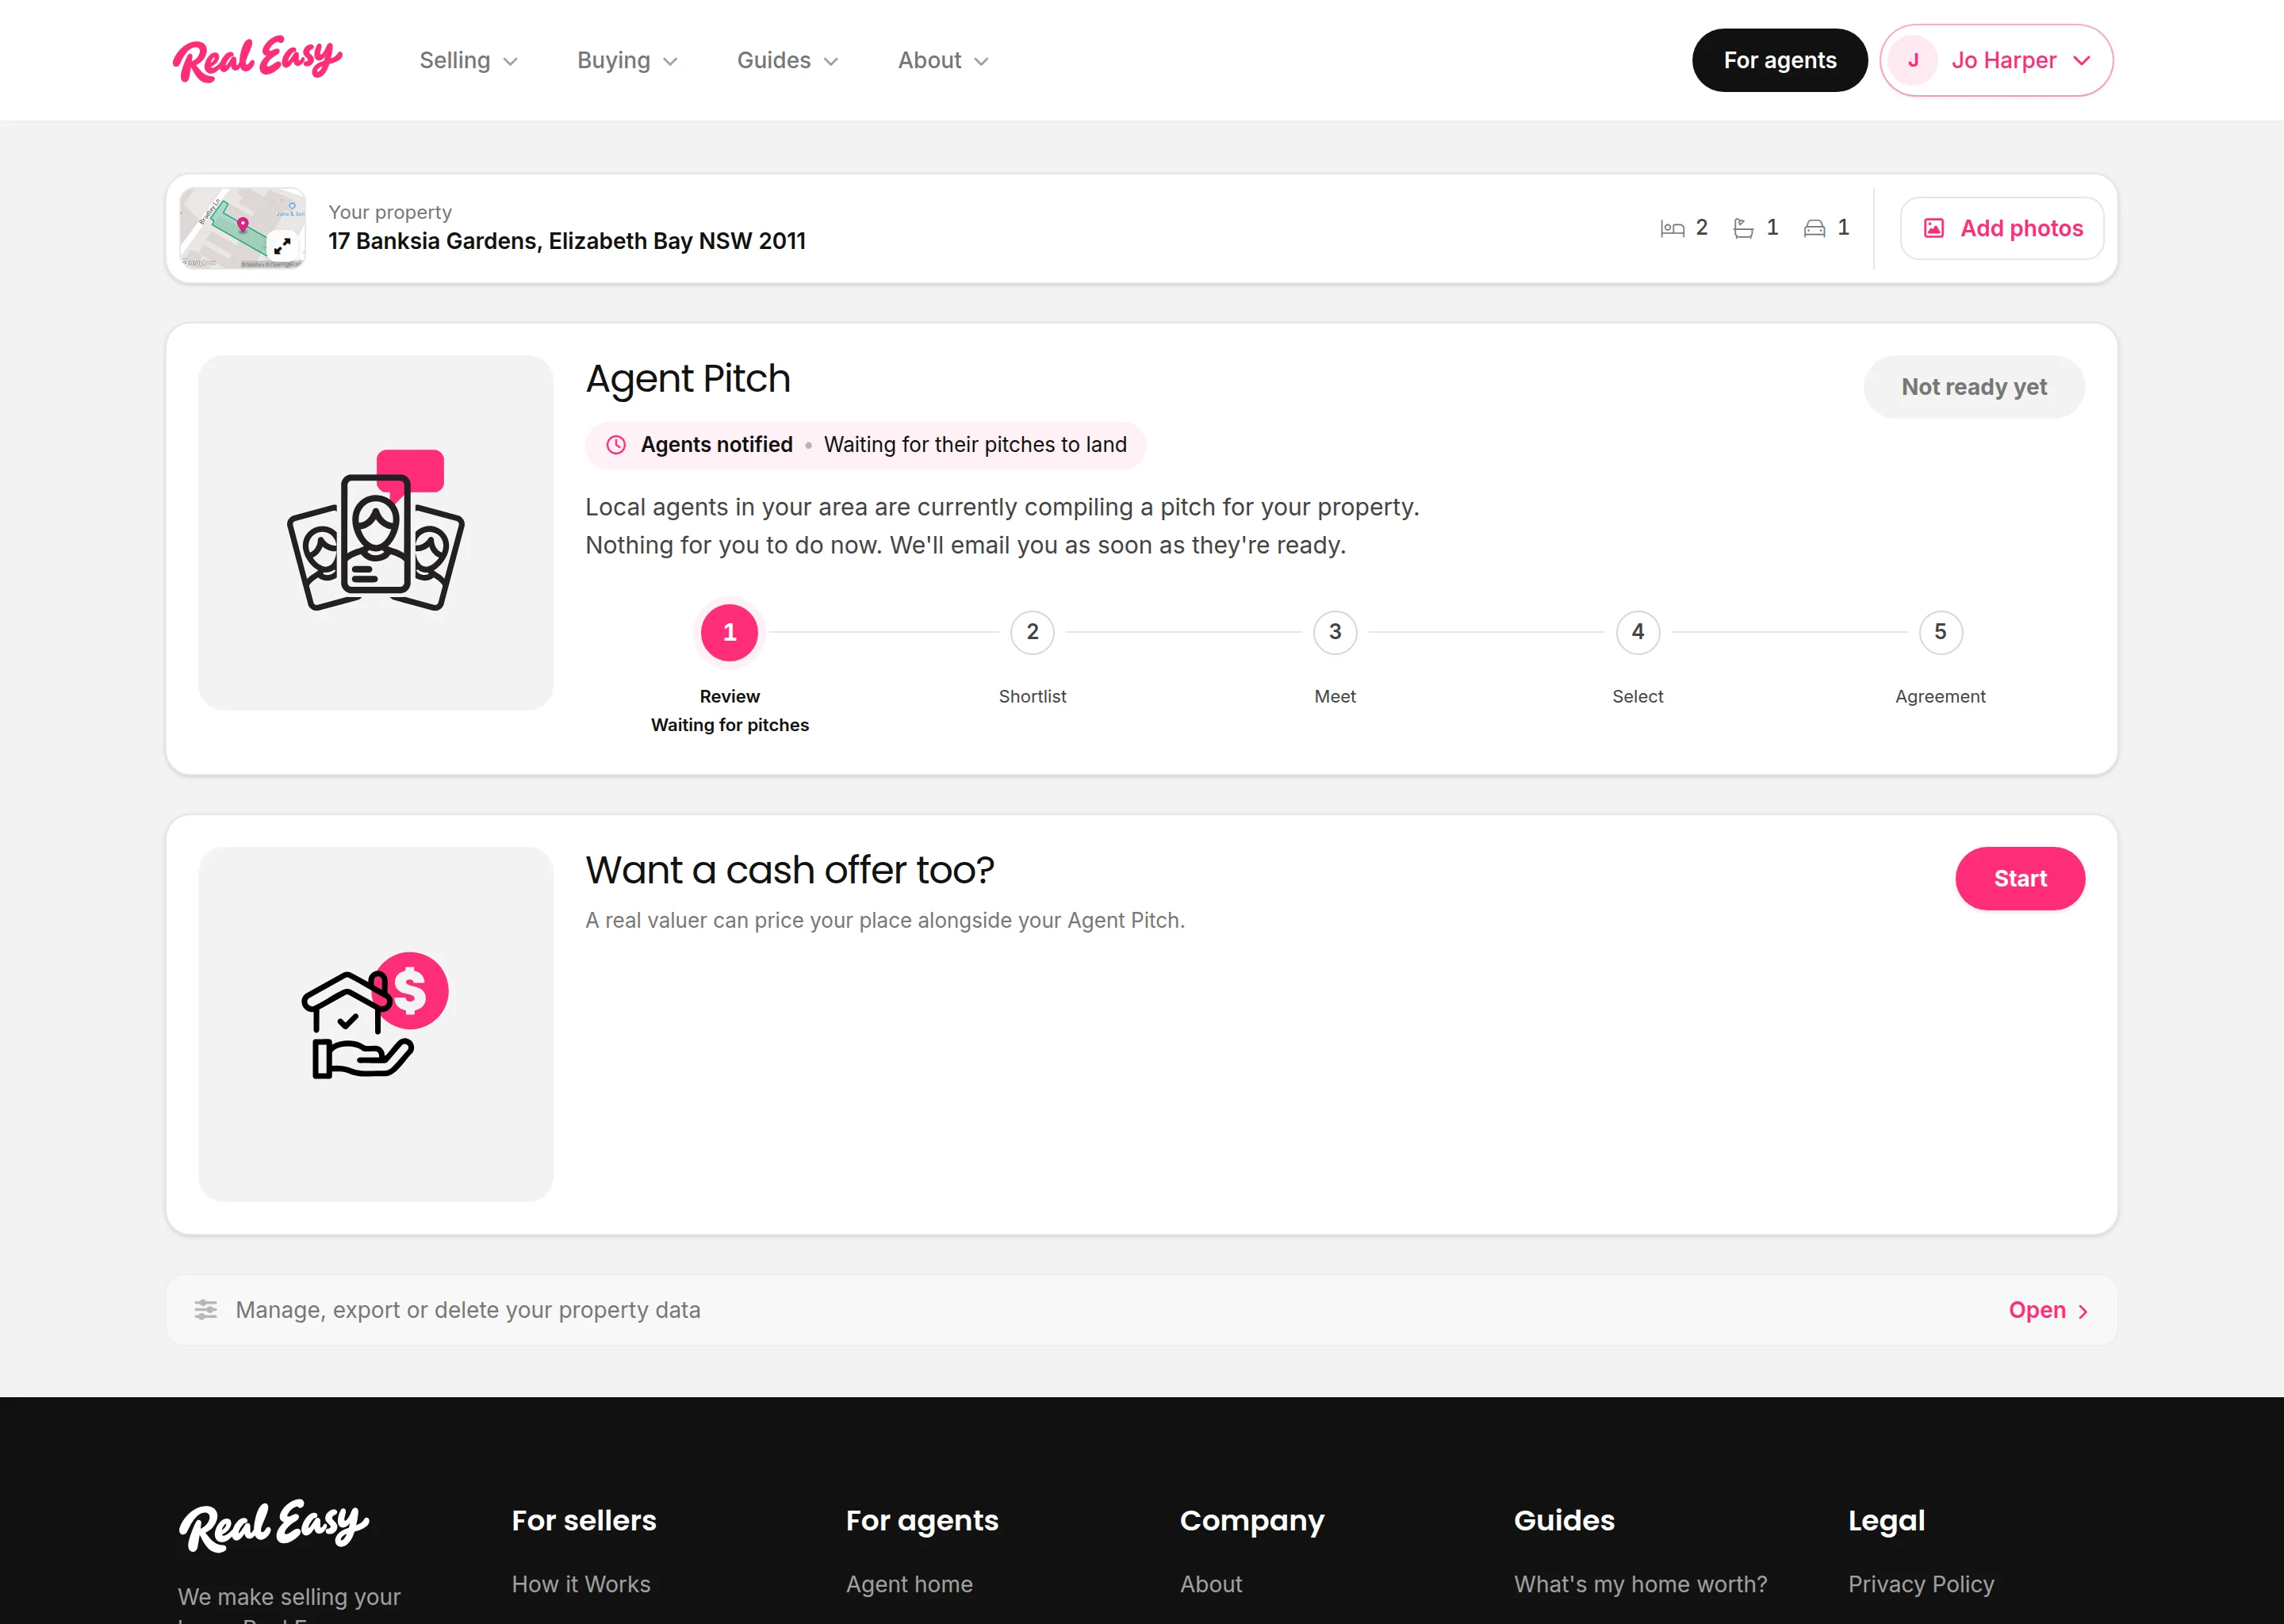Open Agent home footer link
Screen dimensions: 2284x1624
click(909, 1585)
